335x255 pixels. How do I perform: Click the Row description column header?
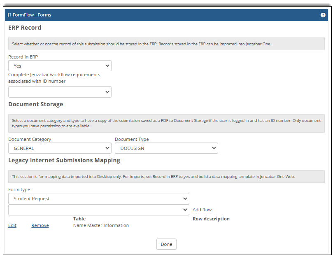coord(211,219)
